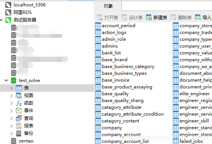Click the green 测试服务器 connection icon
212x144 pixels.
pyautogui.click(x=8, y=20)
